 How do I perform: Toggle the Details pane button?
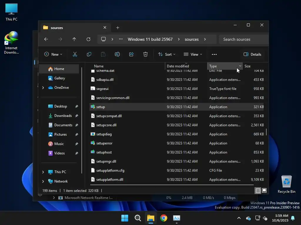tap(252, 54)
